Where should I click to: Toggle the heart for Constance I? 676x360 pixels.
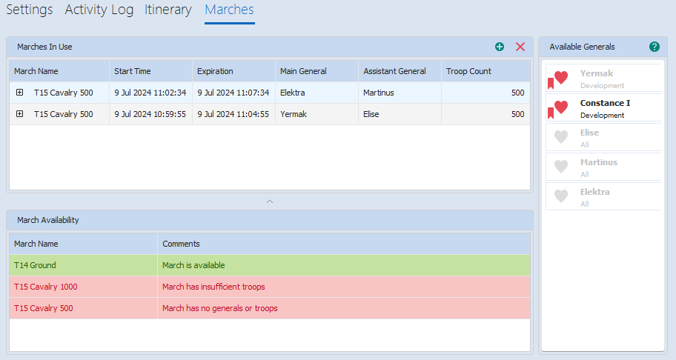pyautogui.click(x=561, y=107)
